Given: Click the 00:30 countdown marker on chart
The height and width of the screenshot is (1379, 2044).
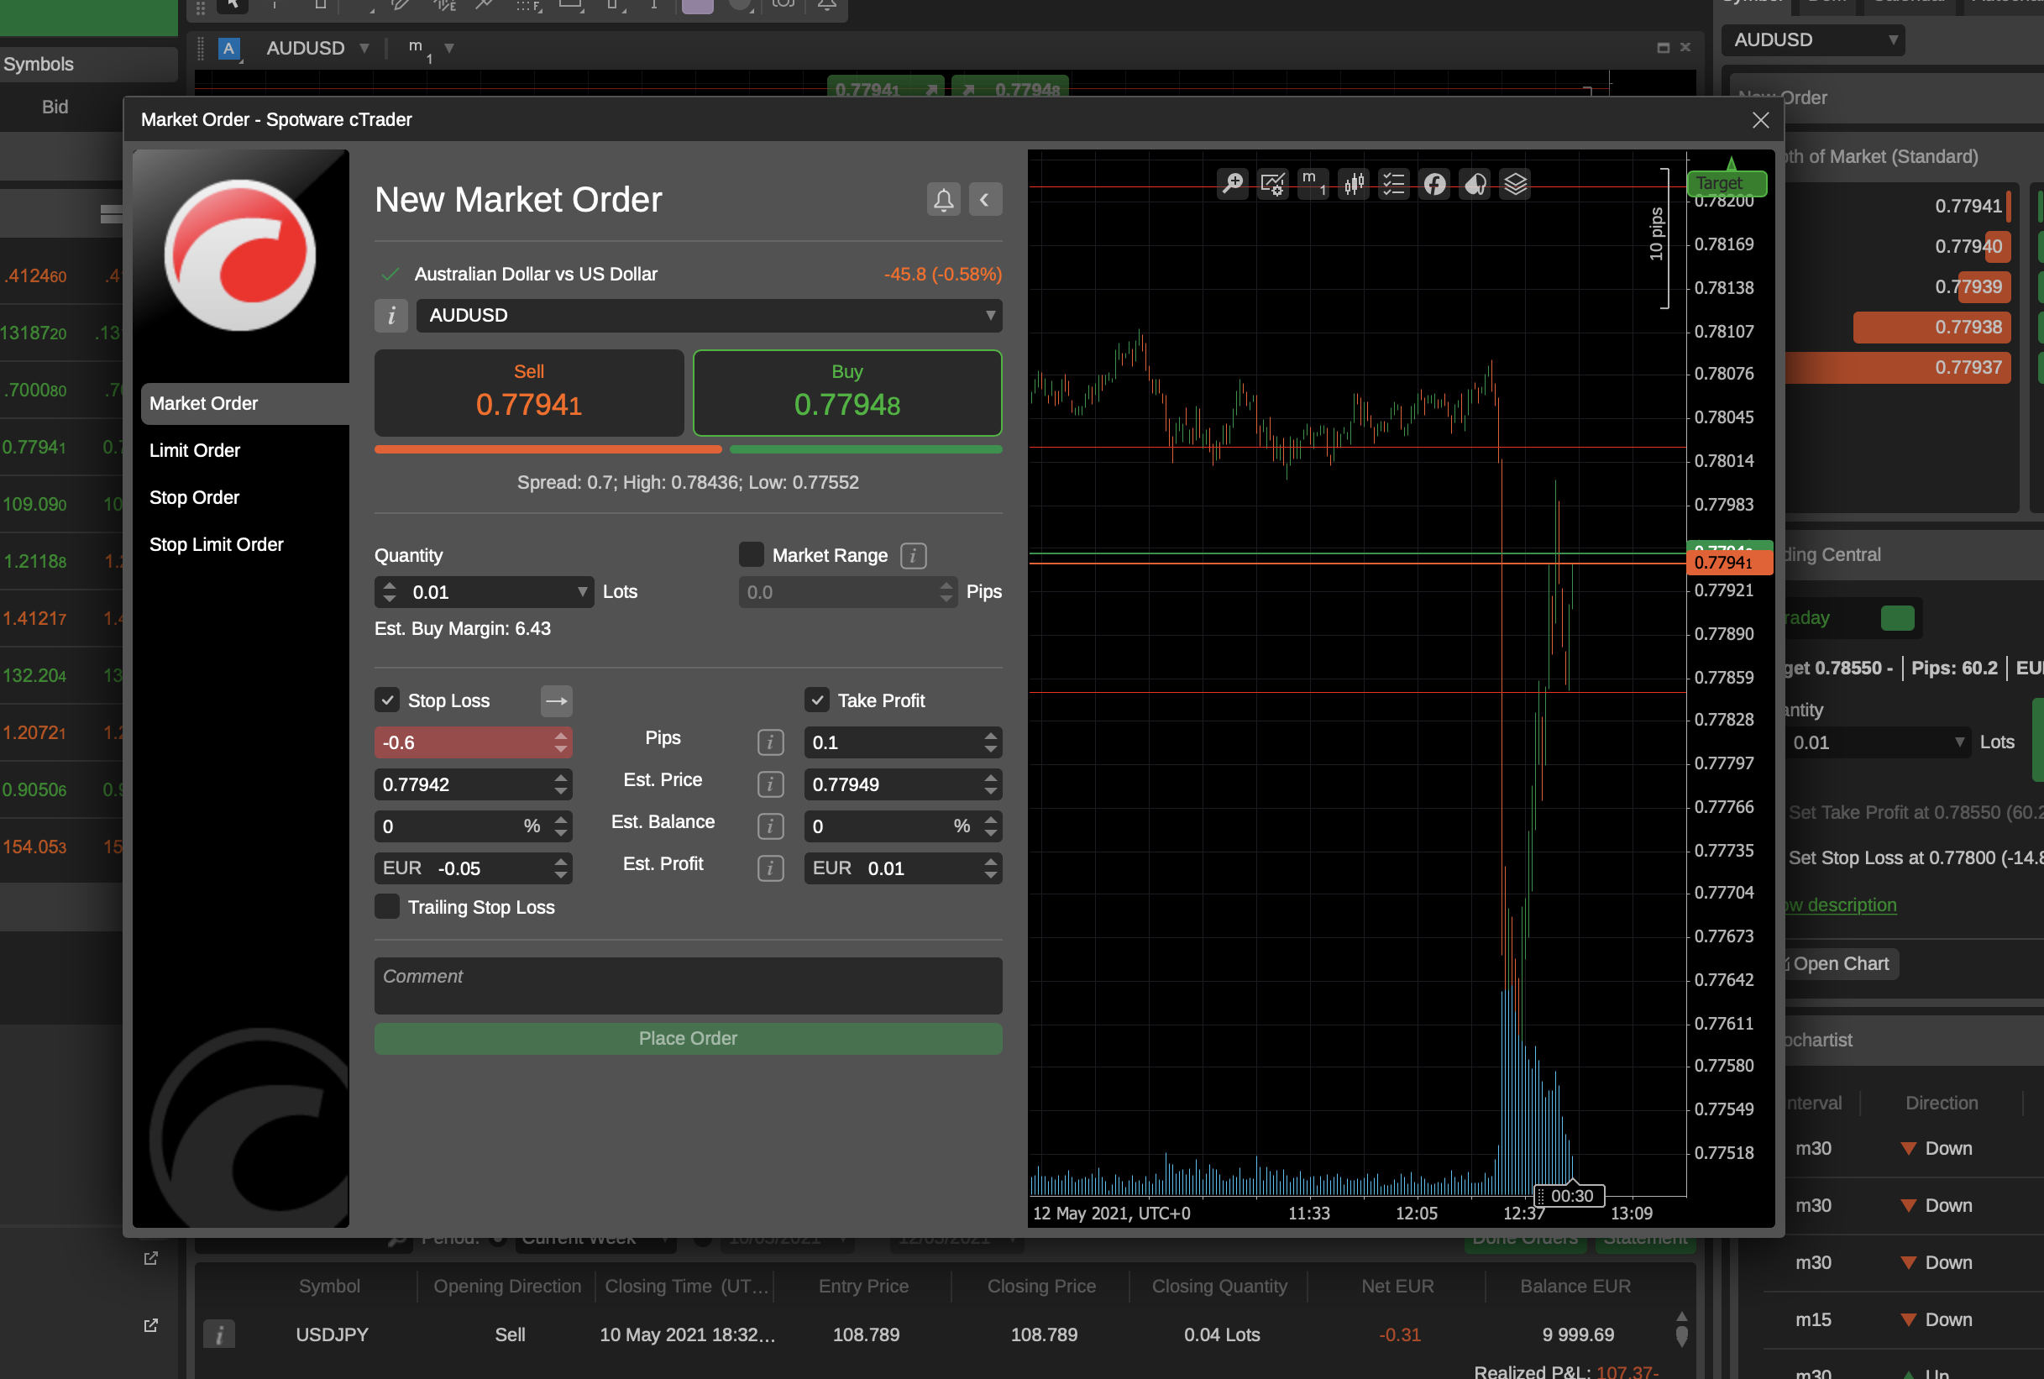Looking at the screenshot, I should point(1571,1196).
